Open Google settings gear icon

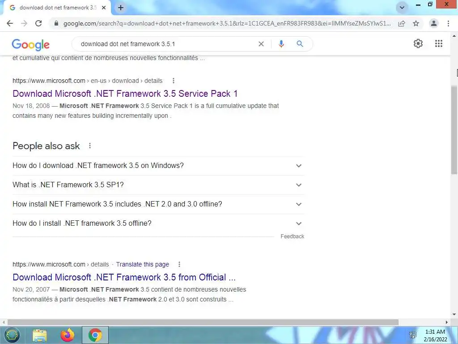click(418, 43)
